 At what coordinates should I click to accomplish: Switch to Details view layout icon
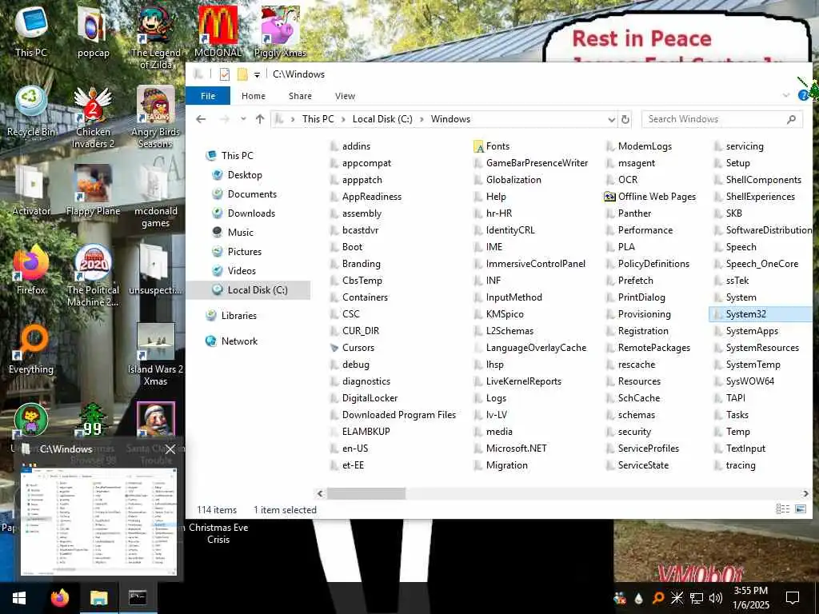tap(783, 509)
